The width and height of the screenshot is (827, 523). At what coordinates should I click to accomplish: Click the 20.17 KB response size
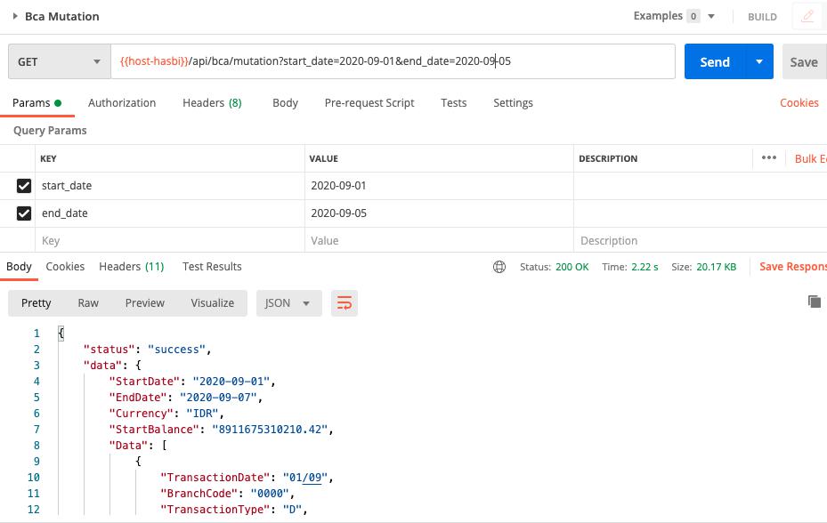[x=717, y=267]
